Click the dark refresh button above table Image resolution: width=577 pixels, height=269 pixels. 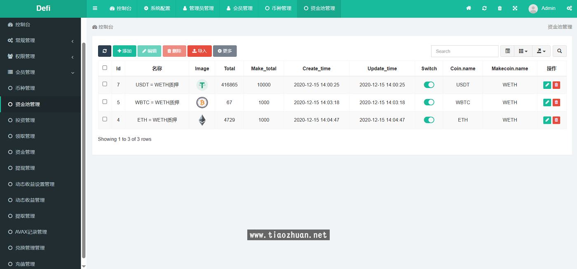[x=105, y=51]
